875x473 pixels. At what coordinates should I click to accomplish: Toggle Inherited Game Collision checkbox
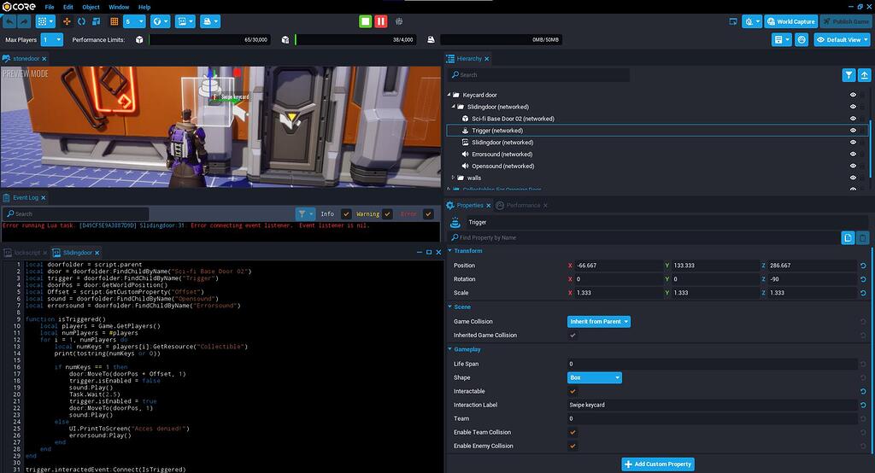click(573, 336)
